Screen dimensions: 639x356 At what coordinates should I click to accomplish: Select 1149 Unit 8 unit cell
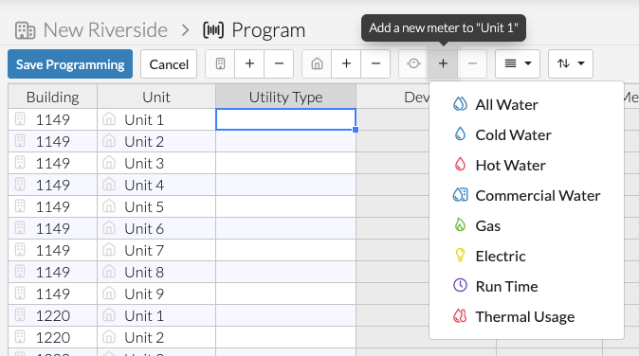tap(156, 272)
